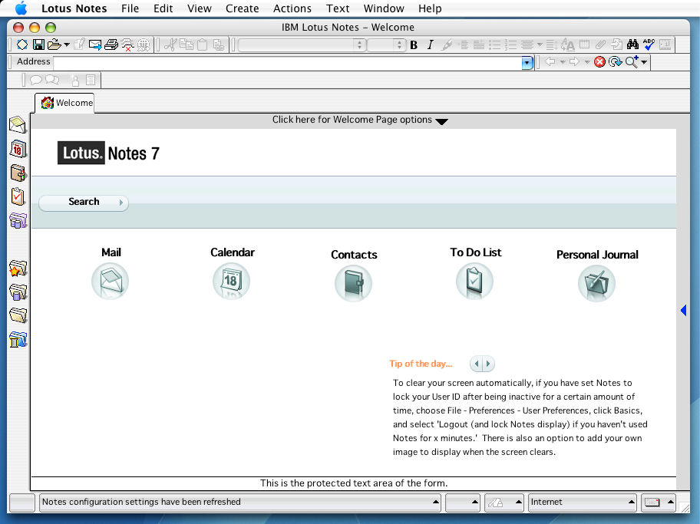Open the bookmark folder with database cylinder
The height and width of the screenshot is (524, 700).
click(18, 292)
